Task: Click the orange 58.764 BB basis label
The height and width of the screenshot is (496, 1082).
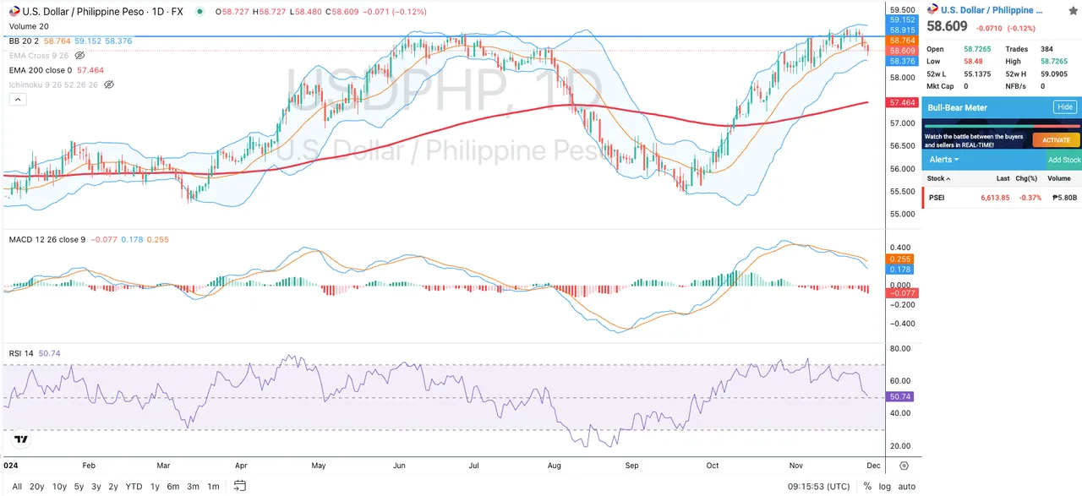Action: tap(902, 41)
